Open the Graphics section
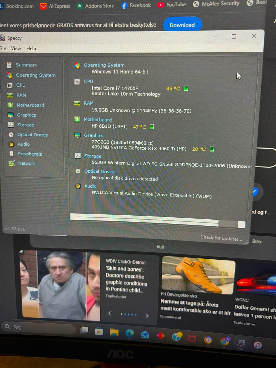The height and width of the screenshot is (368, 276). [26, 115]
